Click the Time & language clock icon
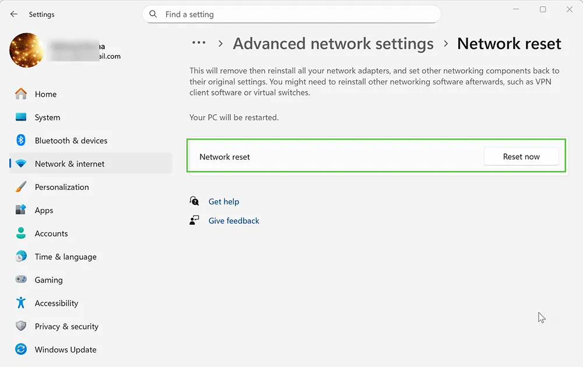Screen dimensions: 583x367 [20, 257]
